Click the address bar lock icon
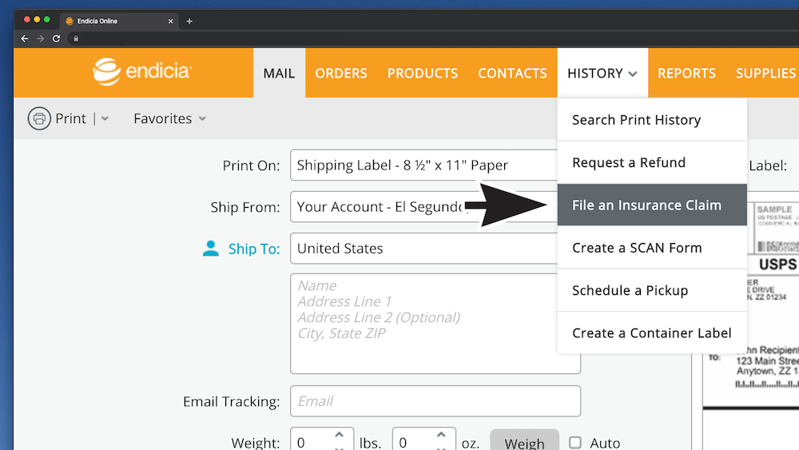The width and height of the screenshot is (799, 450). point(76,38)
